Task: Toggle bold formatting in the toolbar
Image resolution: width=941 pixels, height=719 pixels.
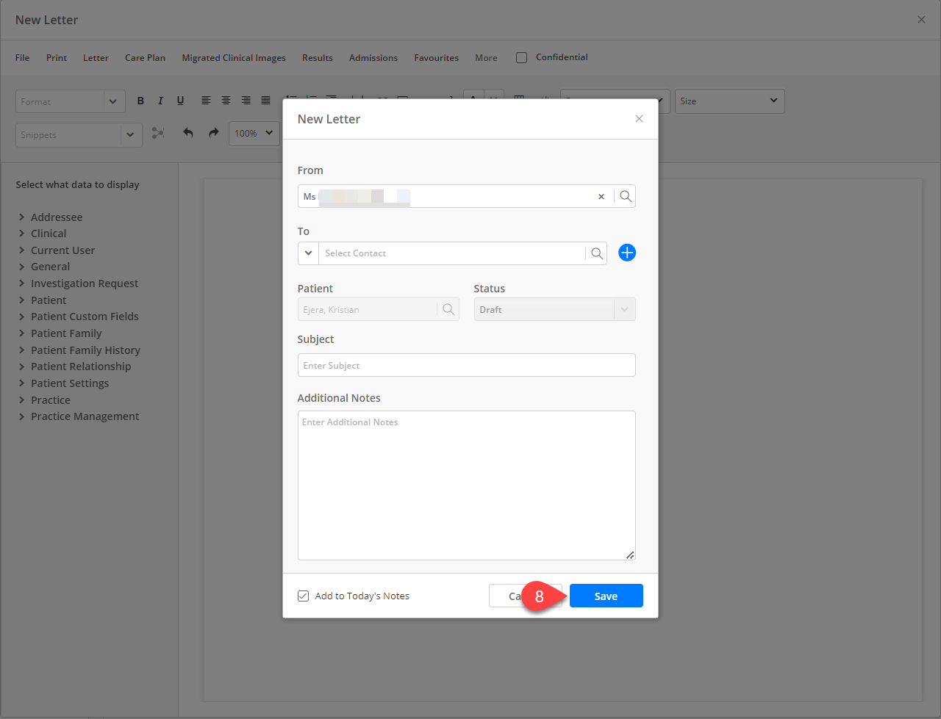Action: tap(140, 101)
